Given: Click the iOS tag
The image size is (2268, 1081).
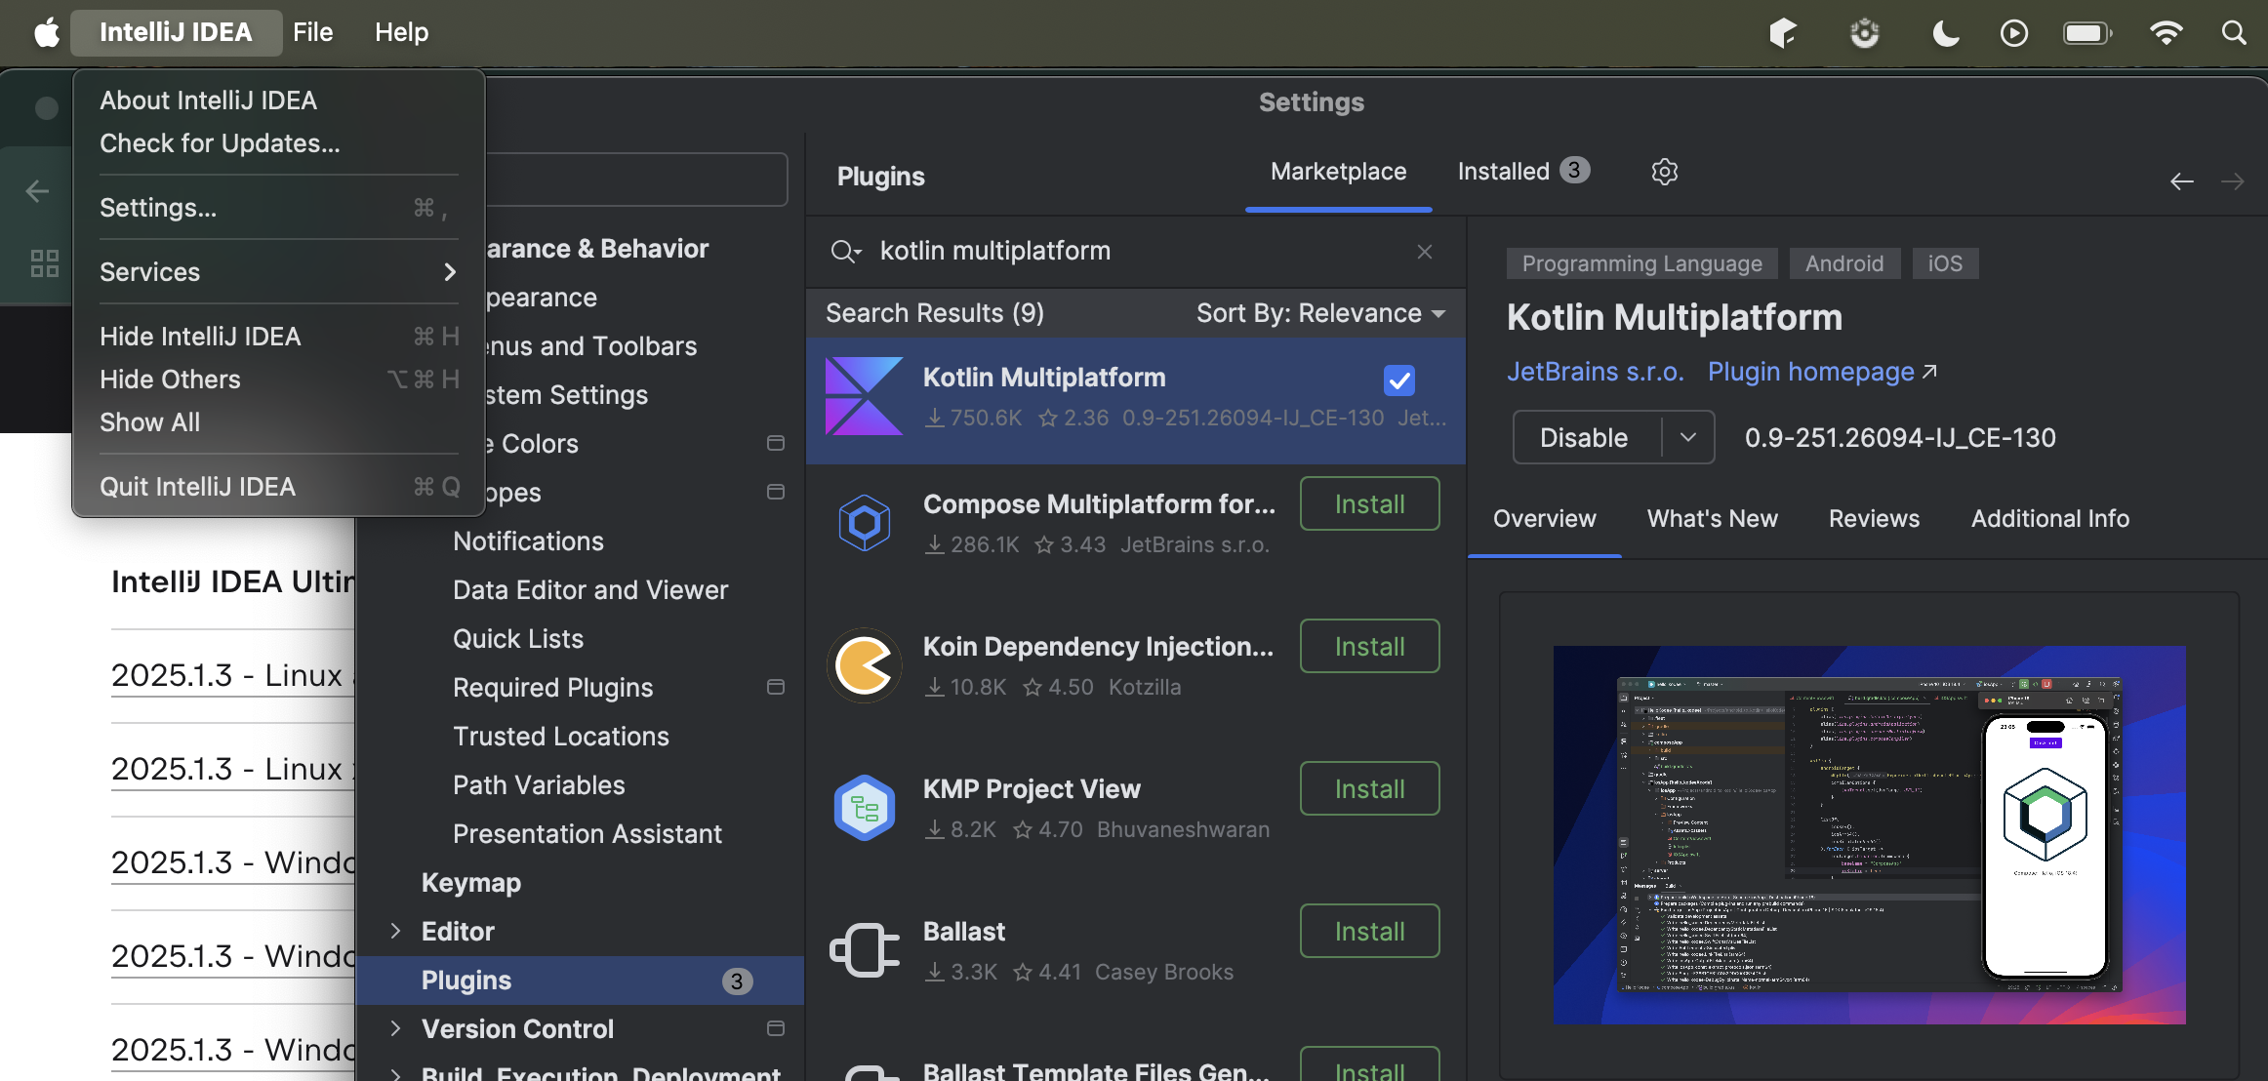Looking at the screenshot, I should click(1945, 263).
